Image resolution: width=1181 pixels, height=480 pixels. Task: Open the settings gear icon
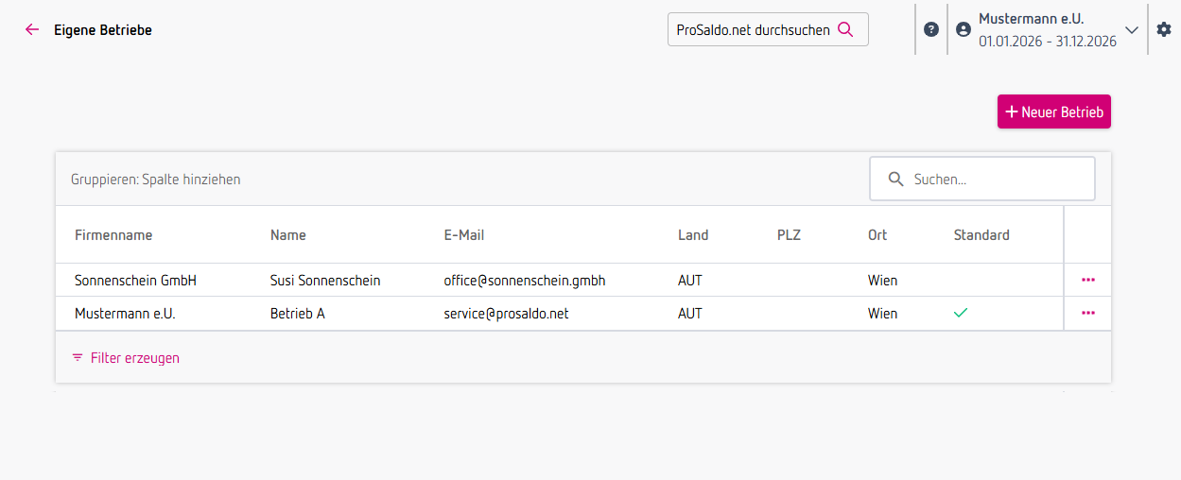tap(1164, 29)
